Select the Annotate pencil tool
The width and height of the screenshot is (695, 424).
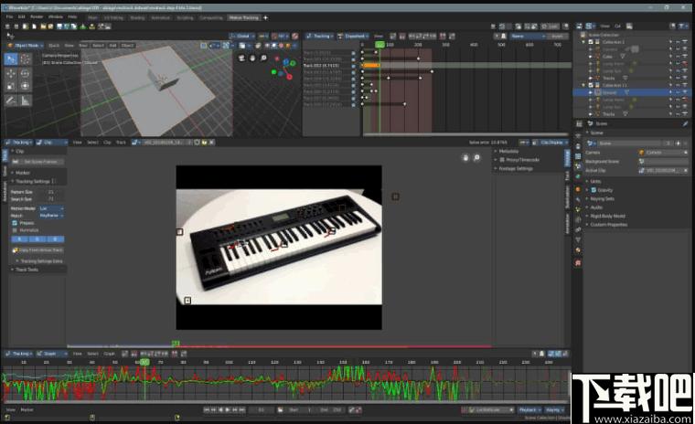[11, 101]
